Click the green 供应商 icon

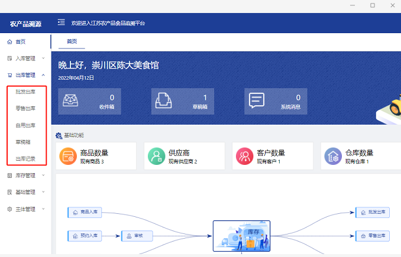click(157, 156)
